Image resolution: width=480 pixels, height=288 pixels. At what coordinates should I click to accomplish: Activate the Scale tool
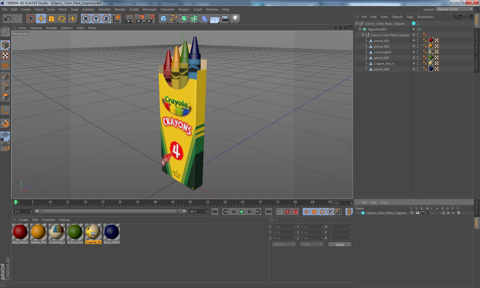(x=51, y=19)
